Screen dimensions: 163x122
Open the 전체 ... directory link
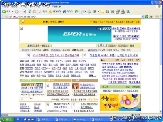[x=92, y=75]
